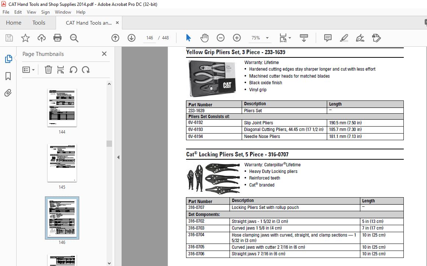Open the Find text search tool
This screenshot has width=427, height=266.
point(74,38)
